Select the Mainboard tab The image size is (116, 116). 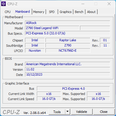click(x=22, y=12)
